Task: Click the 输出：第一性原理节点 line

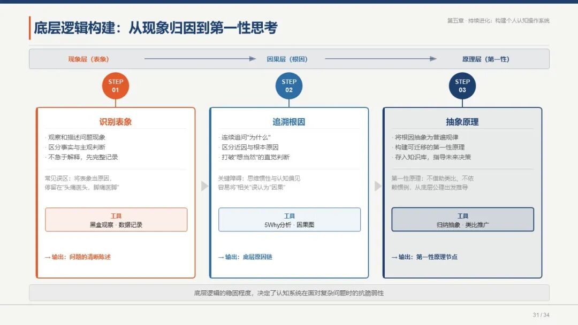Action: click(424, 257)
